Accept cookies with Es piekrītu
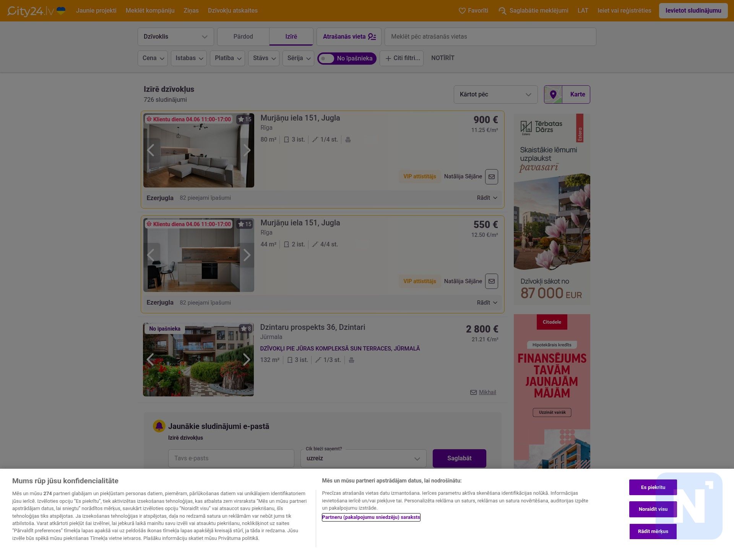 pyautogui.click(x=653, y=487)
